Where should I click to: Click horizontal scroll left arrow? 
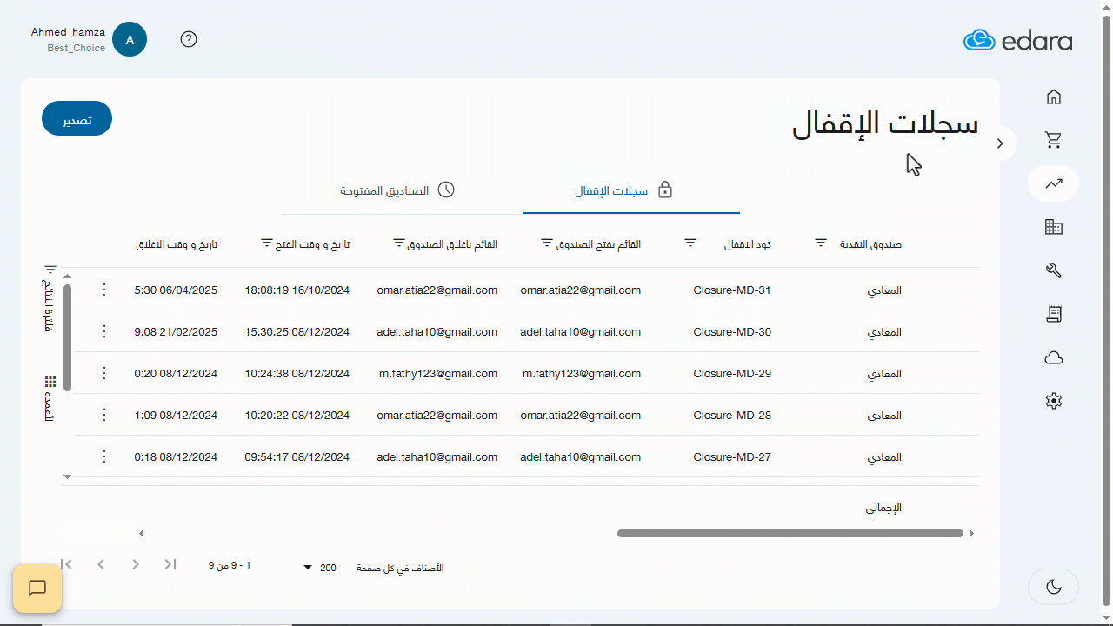point(142,533)
